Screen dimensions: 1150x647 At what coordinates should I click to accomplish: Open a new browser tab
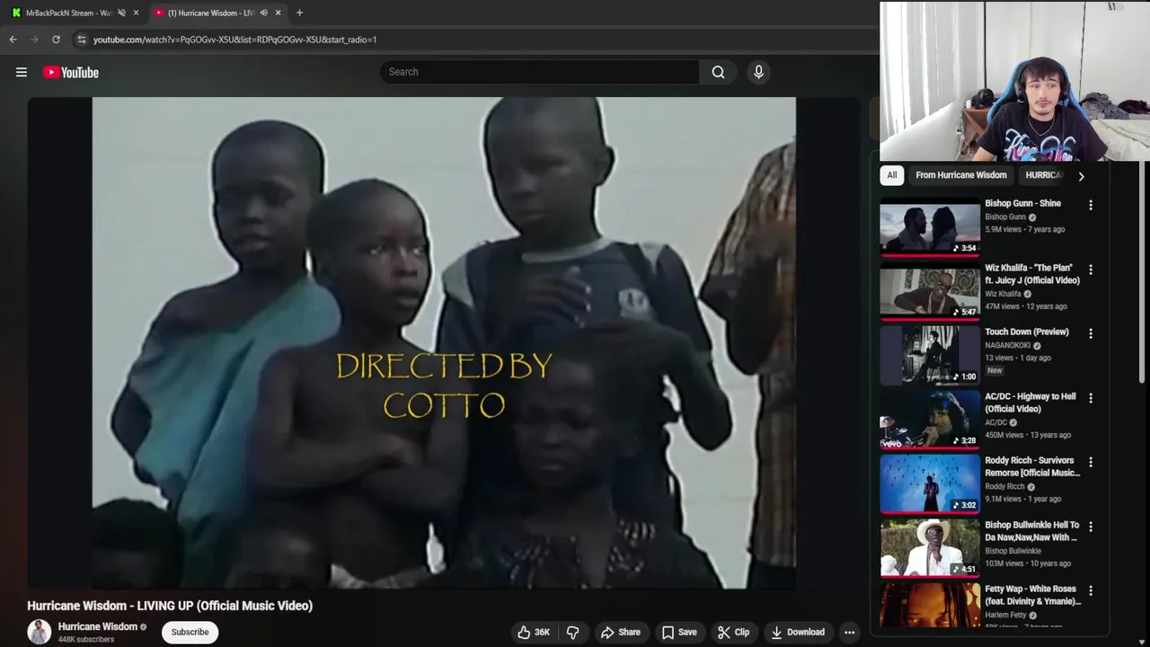coord(299,13)
